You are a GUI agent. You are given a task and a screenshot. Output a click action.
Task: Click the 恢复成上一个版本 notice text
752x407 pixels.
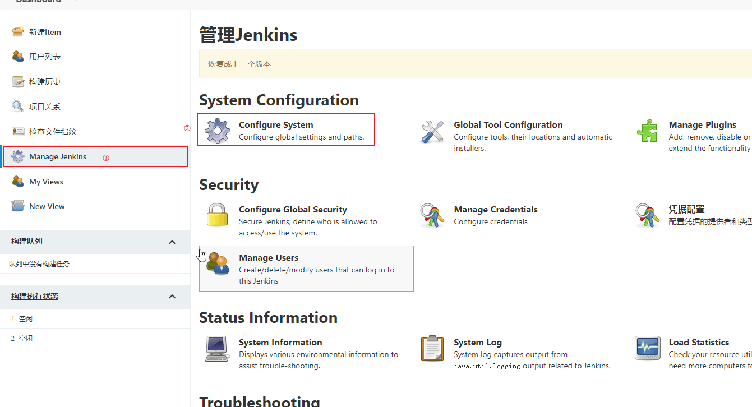pos(239,64)
